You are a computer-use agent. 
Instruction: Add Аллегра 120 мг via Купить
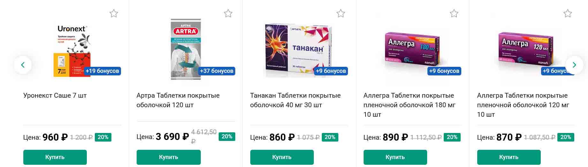point(509,157)
